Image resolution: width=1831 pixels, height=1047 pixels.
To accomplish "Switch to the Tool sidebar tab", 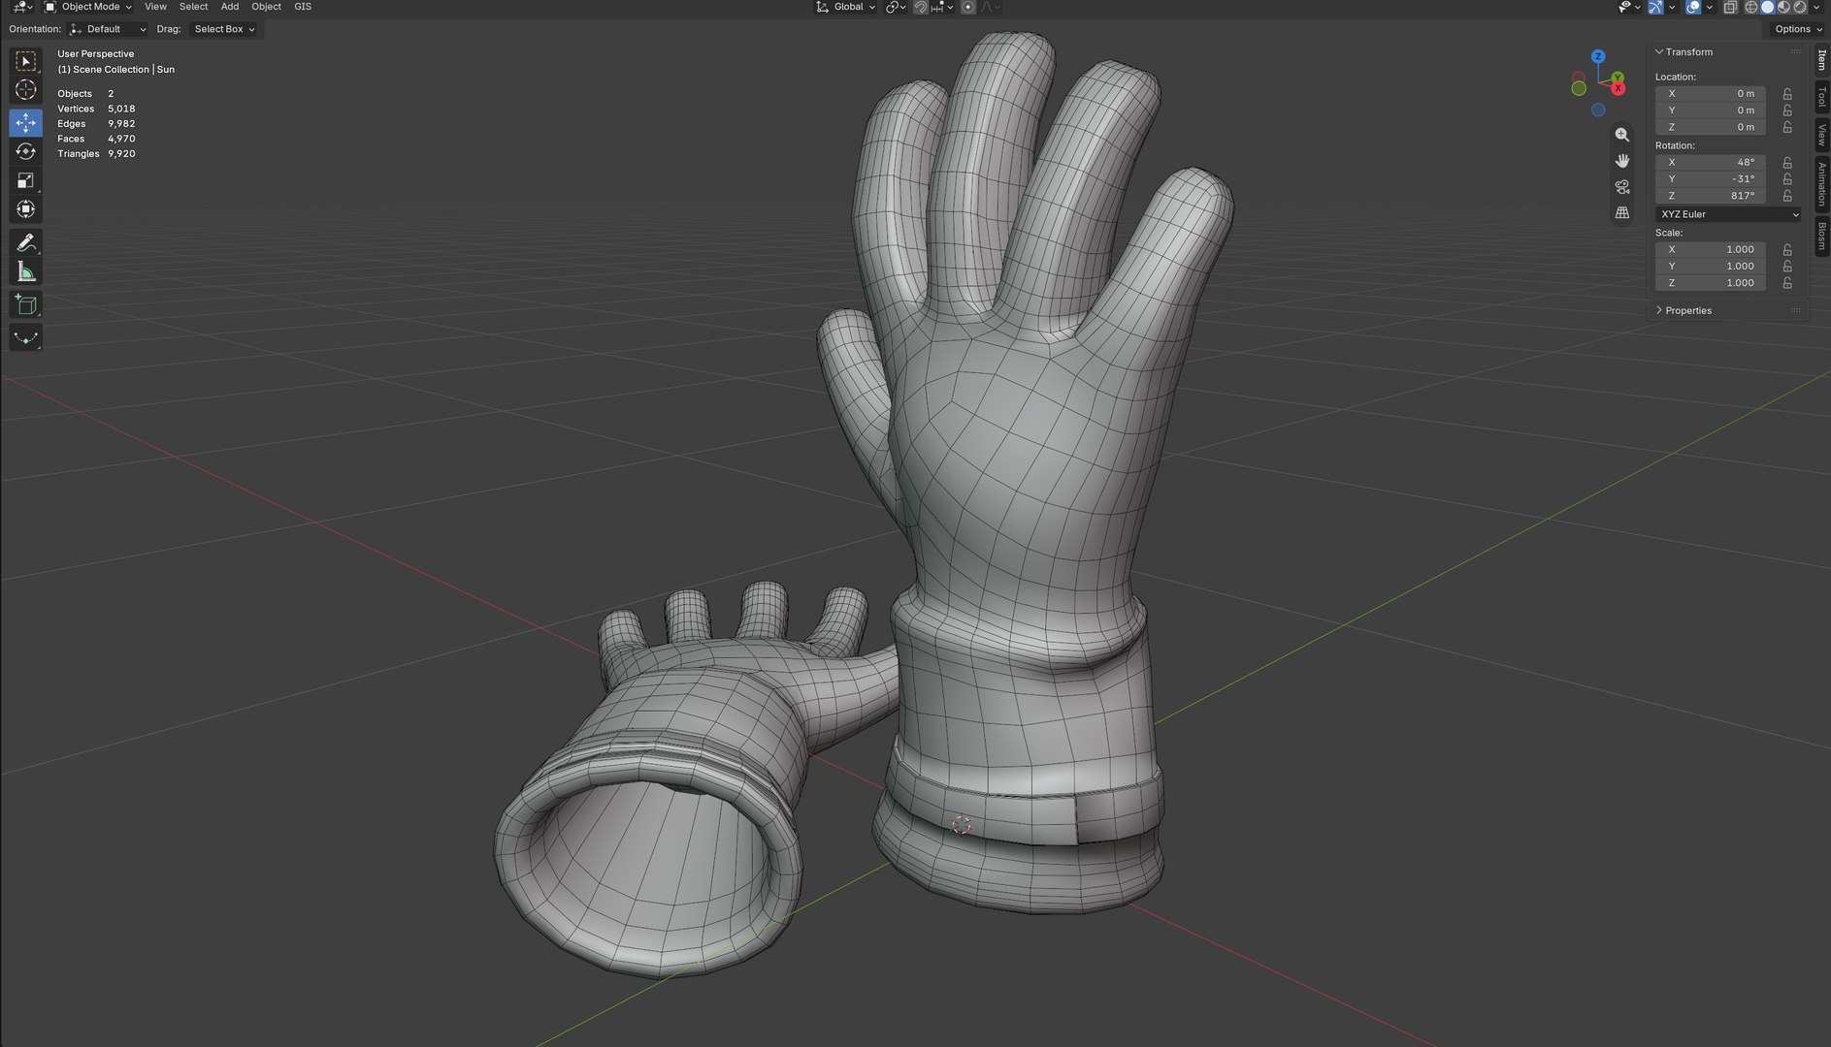I will pyautogui.click(x=1821, y=97).
